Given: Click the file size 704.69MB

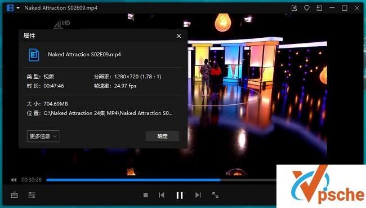Looking at the screenshot, I should click(56, 104).
